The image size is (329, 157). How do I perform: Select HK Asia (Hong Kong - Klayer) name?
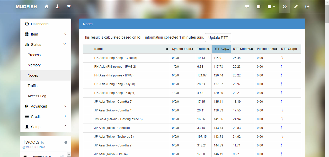point(115,93)
